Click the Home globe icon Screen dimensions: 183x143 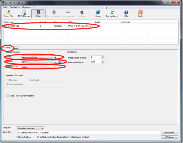(x=98, y=14)
